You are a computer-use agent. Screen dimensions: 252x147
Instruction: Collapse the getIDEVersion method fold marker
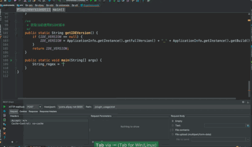click(16, 33)
